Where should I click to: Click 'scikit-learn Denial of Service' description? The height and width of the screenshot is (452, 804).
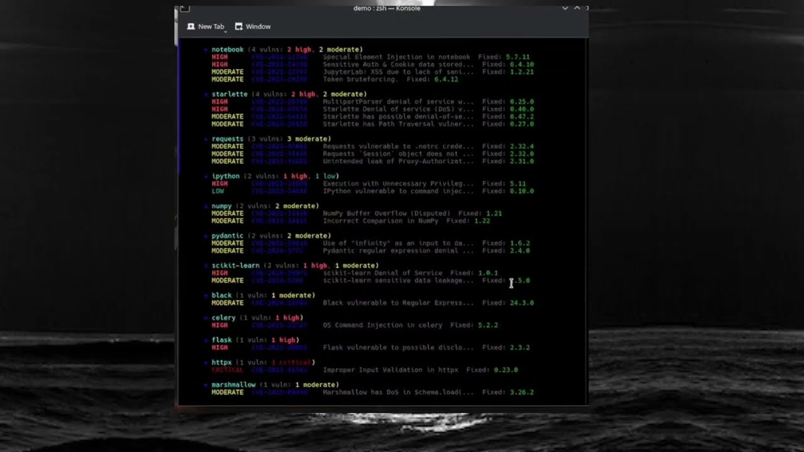(x=383, y=273)
